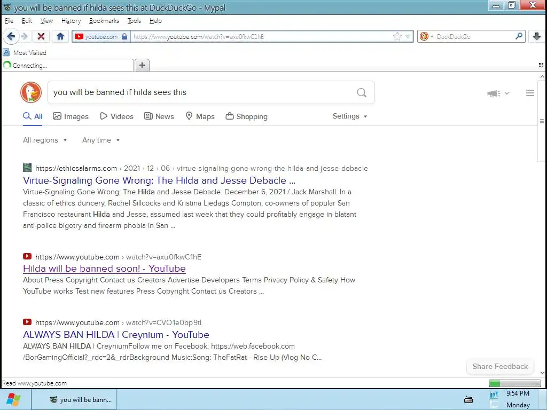Click the page loading progress bar
The image size is (547, 410).
(x=514, y=383)
